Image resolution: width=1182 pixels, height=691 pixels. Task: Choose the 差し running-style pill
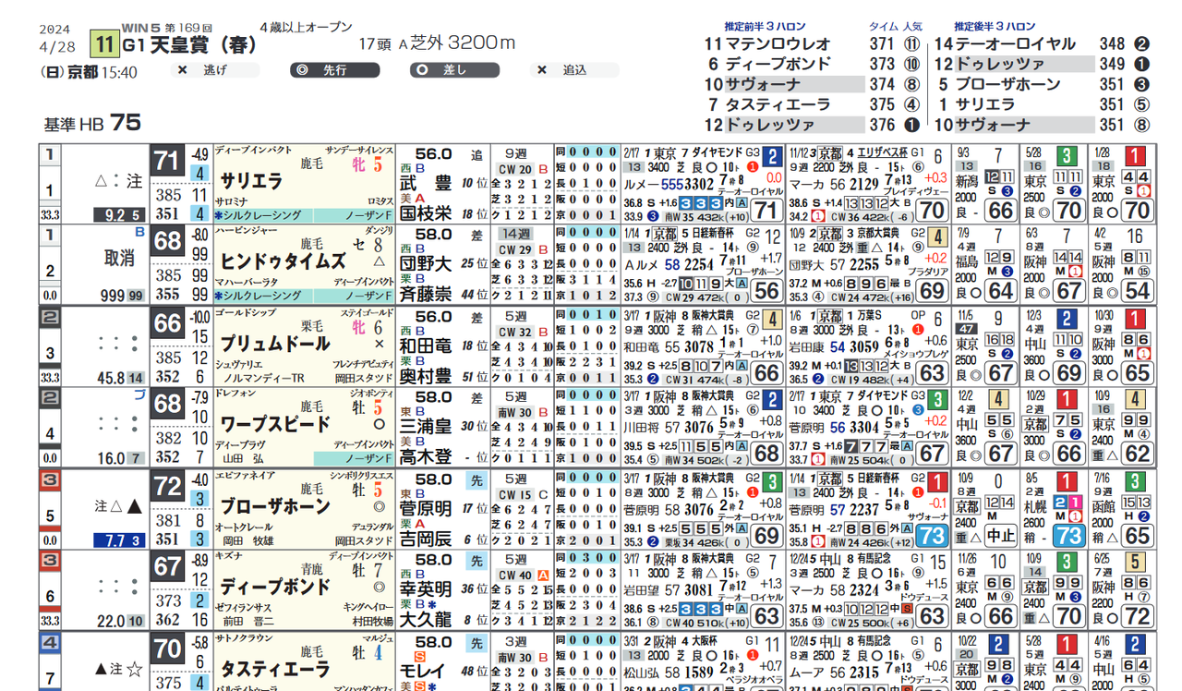pyautogui.click(x=454, y=70)
